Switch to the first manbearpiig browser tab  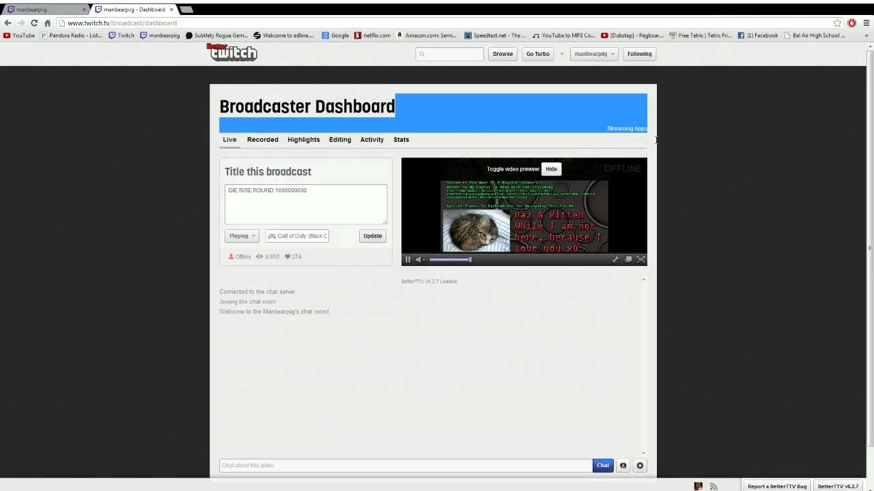tap(46, 10)
